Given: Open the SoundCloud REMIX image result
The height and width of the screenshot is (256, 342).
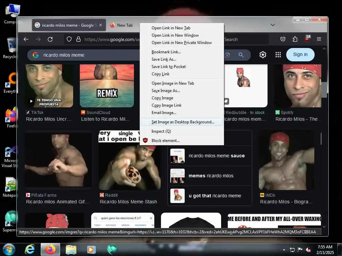Looking at the screenshot, I should (107, 86).
